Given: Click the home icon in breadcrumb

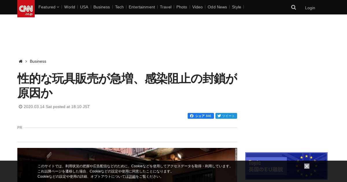Looking at the screenshot, I should (21, 61).
